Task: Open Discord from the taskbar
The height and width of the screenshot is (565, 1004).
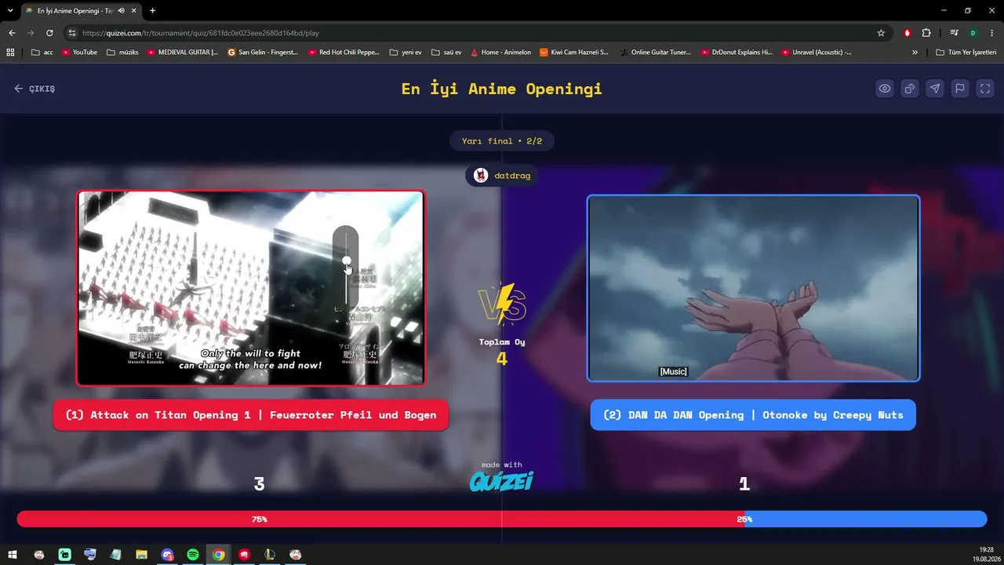Action: [x=167, y=555]
